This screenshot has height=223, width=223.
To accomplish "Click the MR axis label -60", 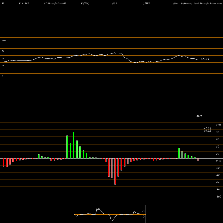I will [x=218, y=182].
